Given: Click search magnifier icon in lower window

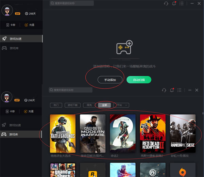Looking at the screenshot, I should [51, 90].
